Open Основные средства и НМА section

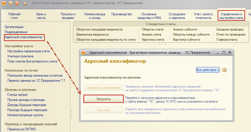pos(149,16)
